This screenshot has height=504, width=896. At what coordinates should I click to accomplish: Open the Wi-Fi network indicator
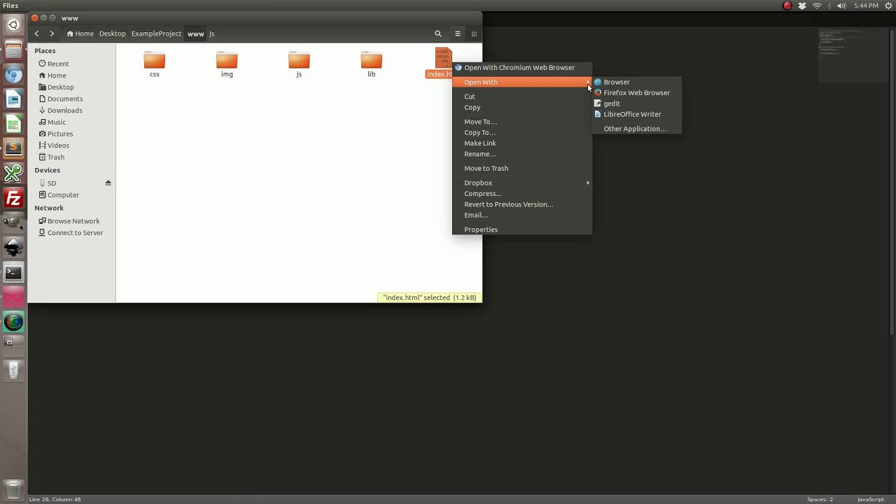(817, 6)
